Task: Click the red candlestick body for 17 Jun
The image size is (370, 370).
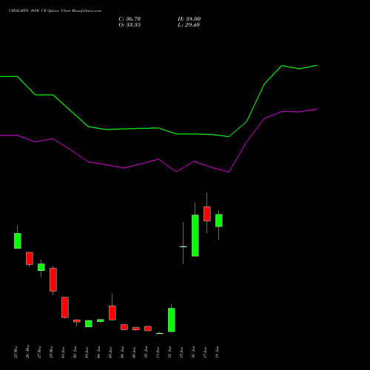Action: [x=207, y=214]
